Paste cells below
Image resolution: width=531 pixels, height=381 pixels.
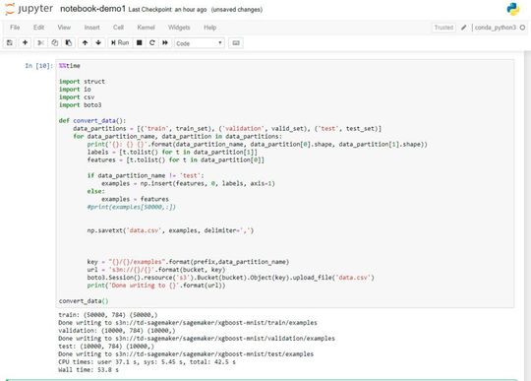69,42
